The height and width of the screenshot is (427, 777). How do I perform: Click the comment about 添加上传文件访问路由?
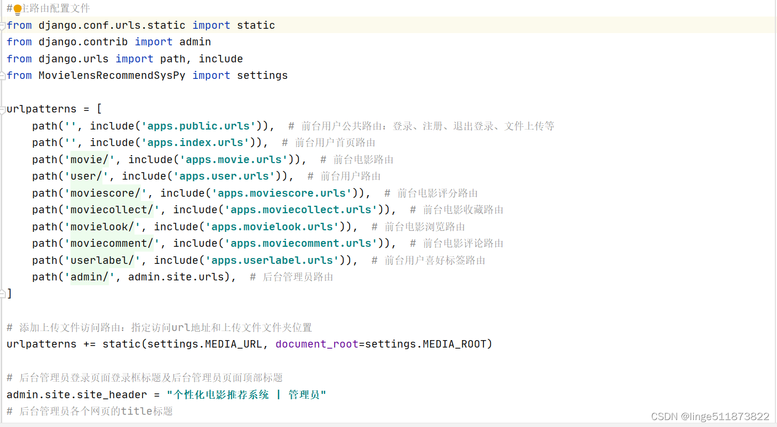pyautogui.click(x=159, y=327)
